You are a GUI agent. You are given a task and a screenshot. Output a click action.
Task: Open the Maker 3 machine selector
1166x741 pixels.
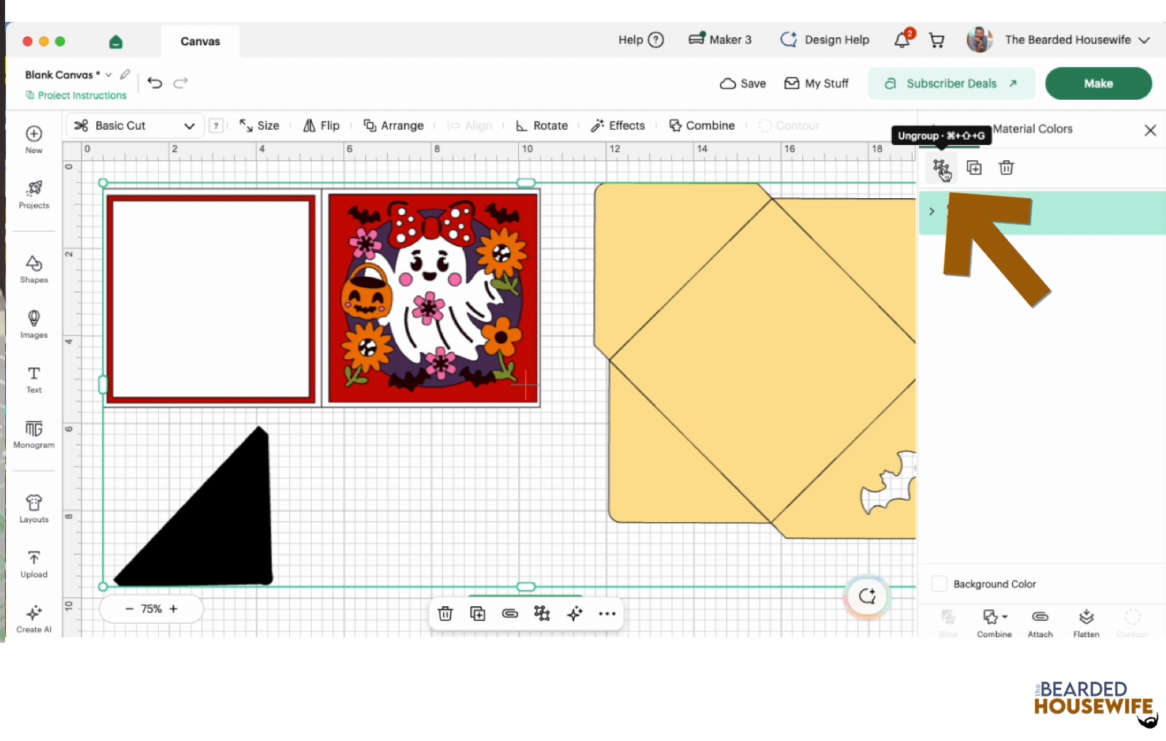720,39
